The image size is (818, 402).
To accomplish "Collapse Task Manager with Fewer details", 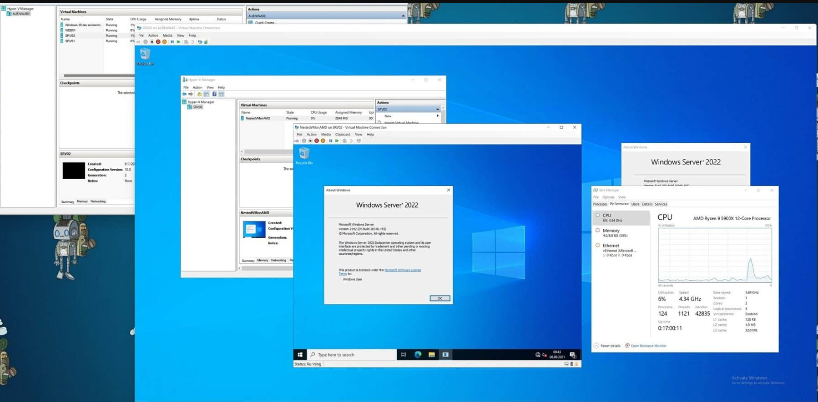I will (x=607, y=346).
